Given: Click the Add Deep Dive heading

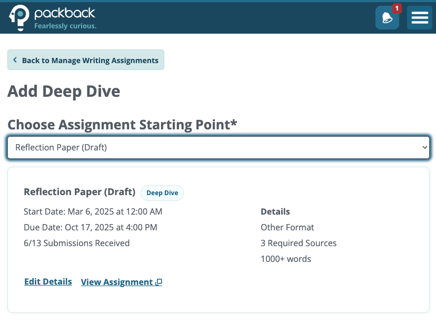Looking at the screenshot, I should pos(64,92).
